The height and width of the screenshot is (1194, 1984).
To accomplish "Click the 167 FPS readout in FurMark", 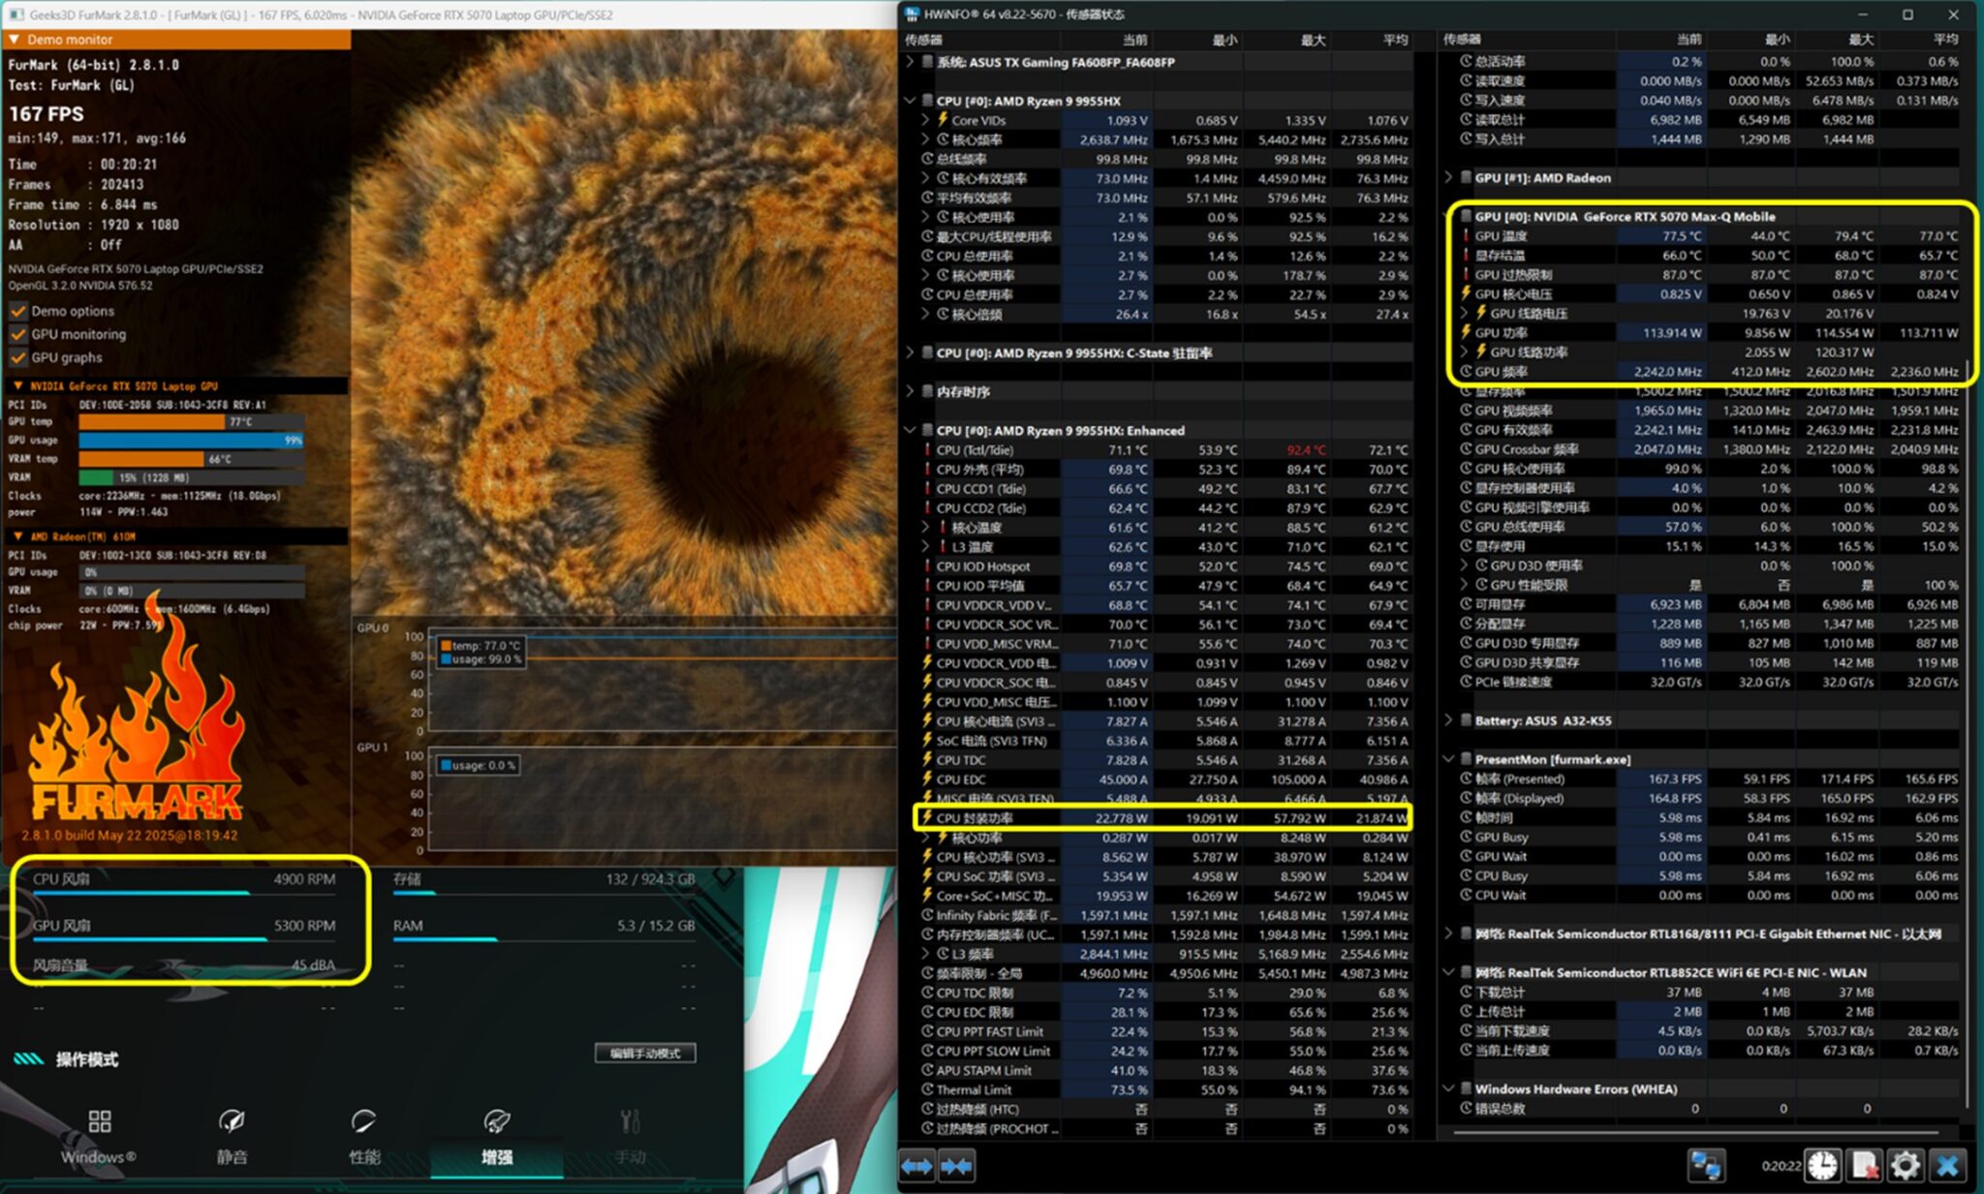I will (46, 113).
